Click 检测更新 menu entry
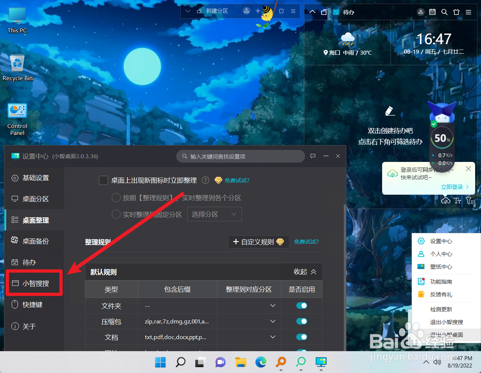 [441, 310]
